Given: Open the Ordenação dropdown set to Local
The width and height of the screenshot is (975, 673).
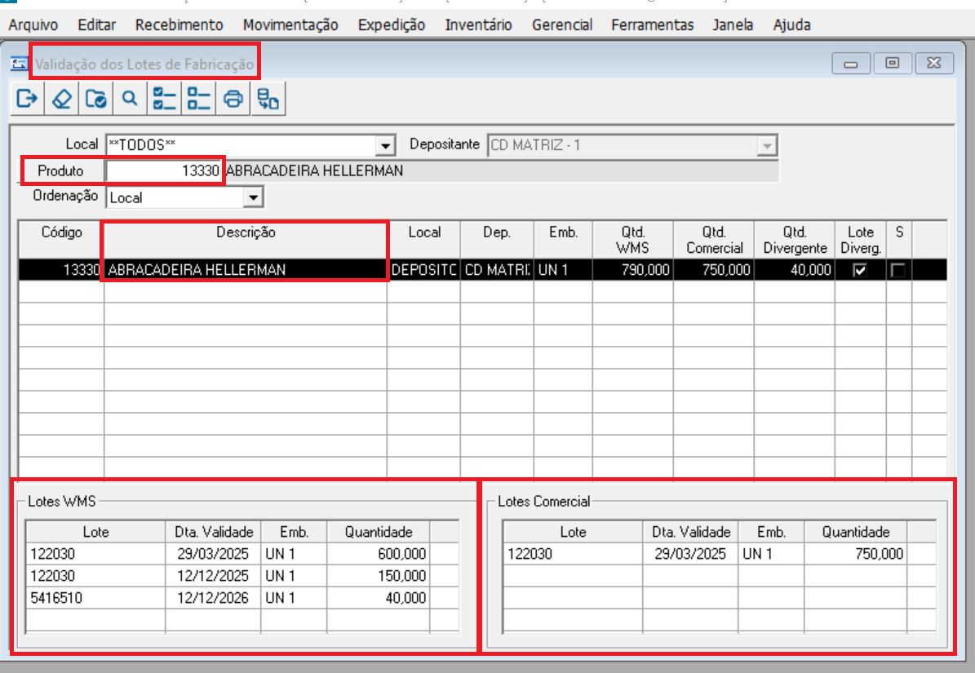Looking at the screenshot, I should coord(253,197).
